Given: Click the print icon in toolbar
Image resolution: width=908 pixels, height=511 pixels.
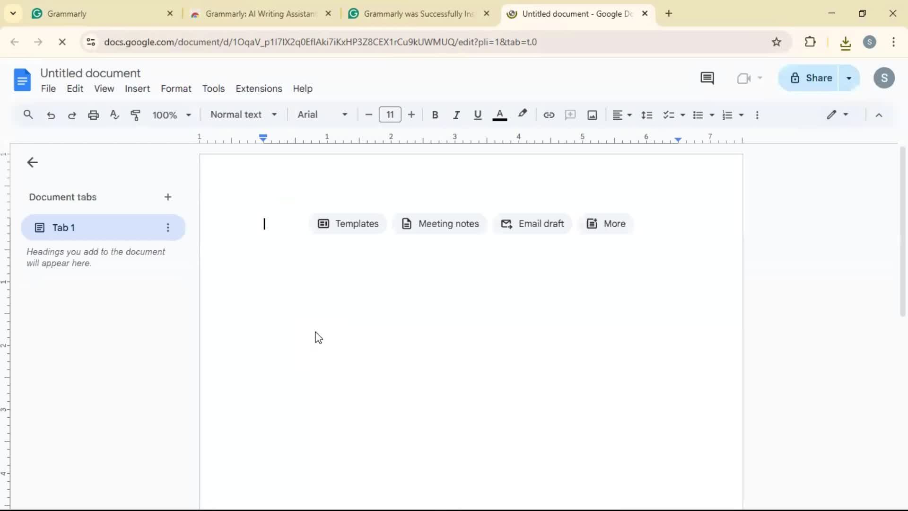Looking at the screenshot, I should (x=93, y=115).
